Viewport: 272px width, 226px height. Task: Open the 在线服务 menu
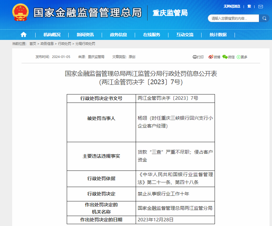[152, 35]
